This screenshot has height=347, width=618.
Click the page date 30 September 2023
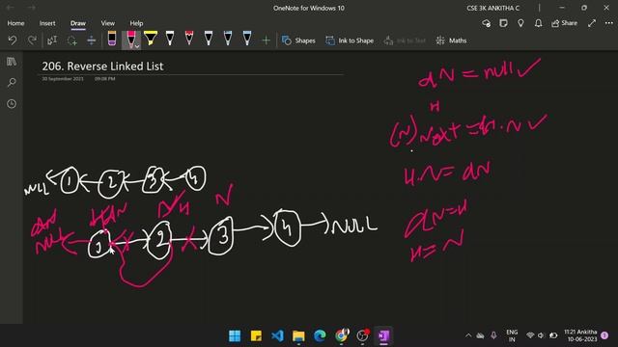click(63, 79)
